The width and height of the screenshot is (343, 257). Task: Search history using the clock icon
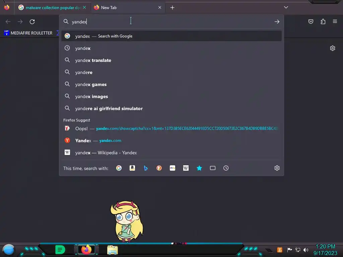click(x=226, y=168)
